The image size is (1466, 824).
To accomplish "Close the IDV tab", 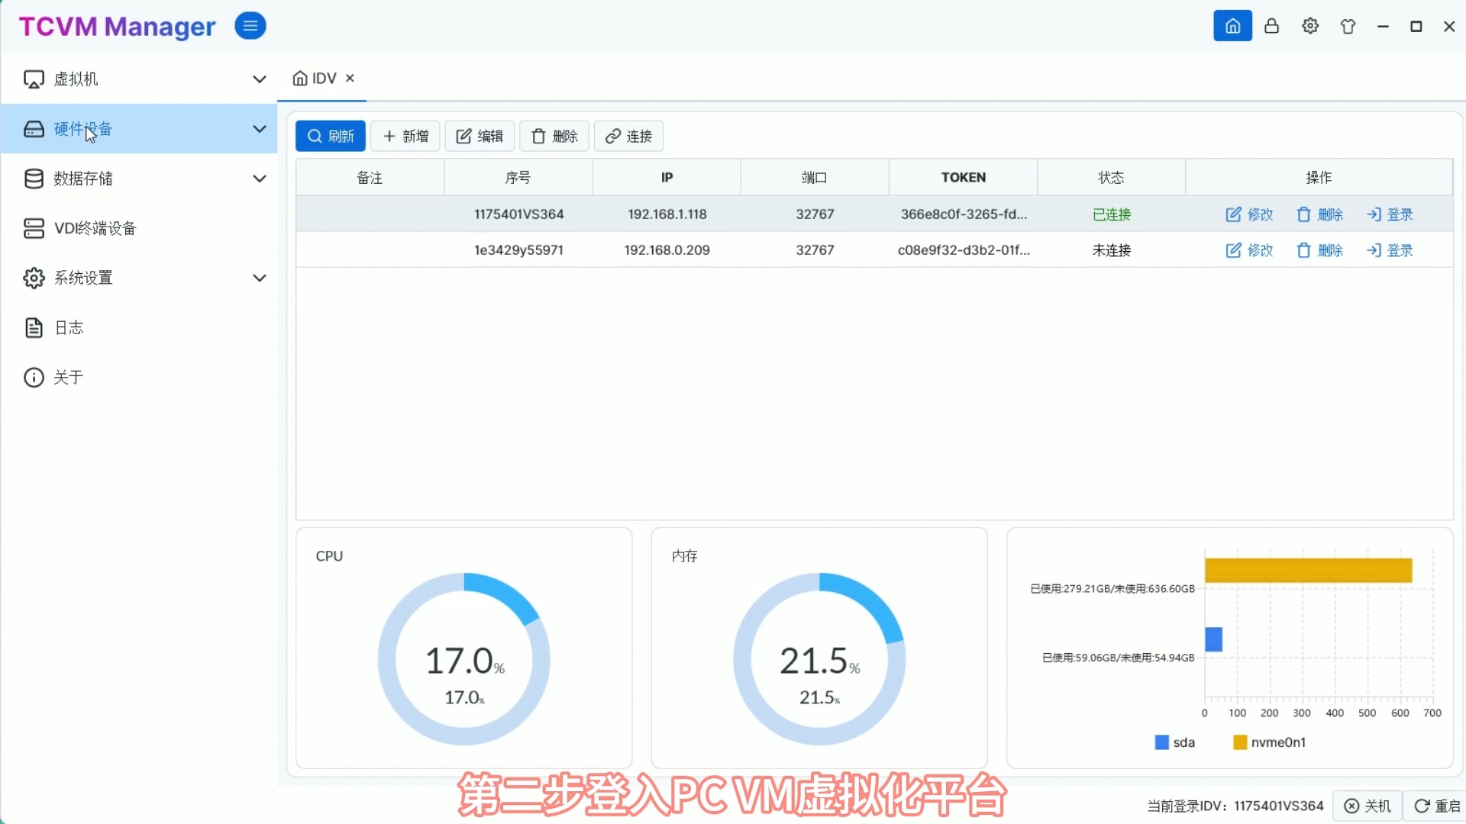I will click(x=350, y=78).
